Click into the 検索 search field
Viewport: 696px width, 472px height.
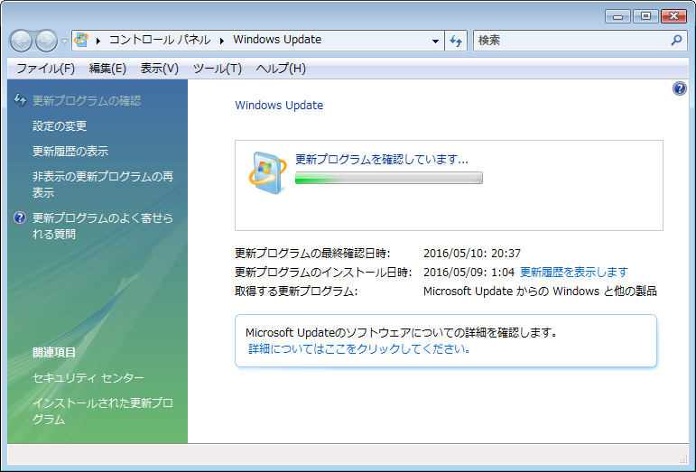(x=571, y=41)
